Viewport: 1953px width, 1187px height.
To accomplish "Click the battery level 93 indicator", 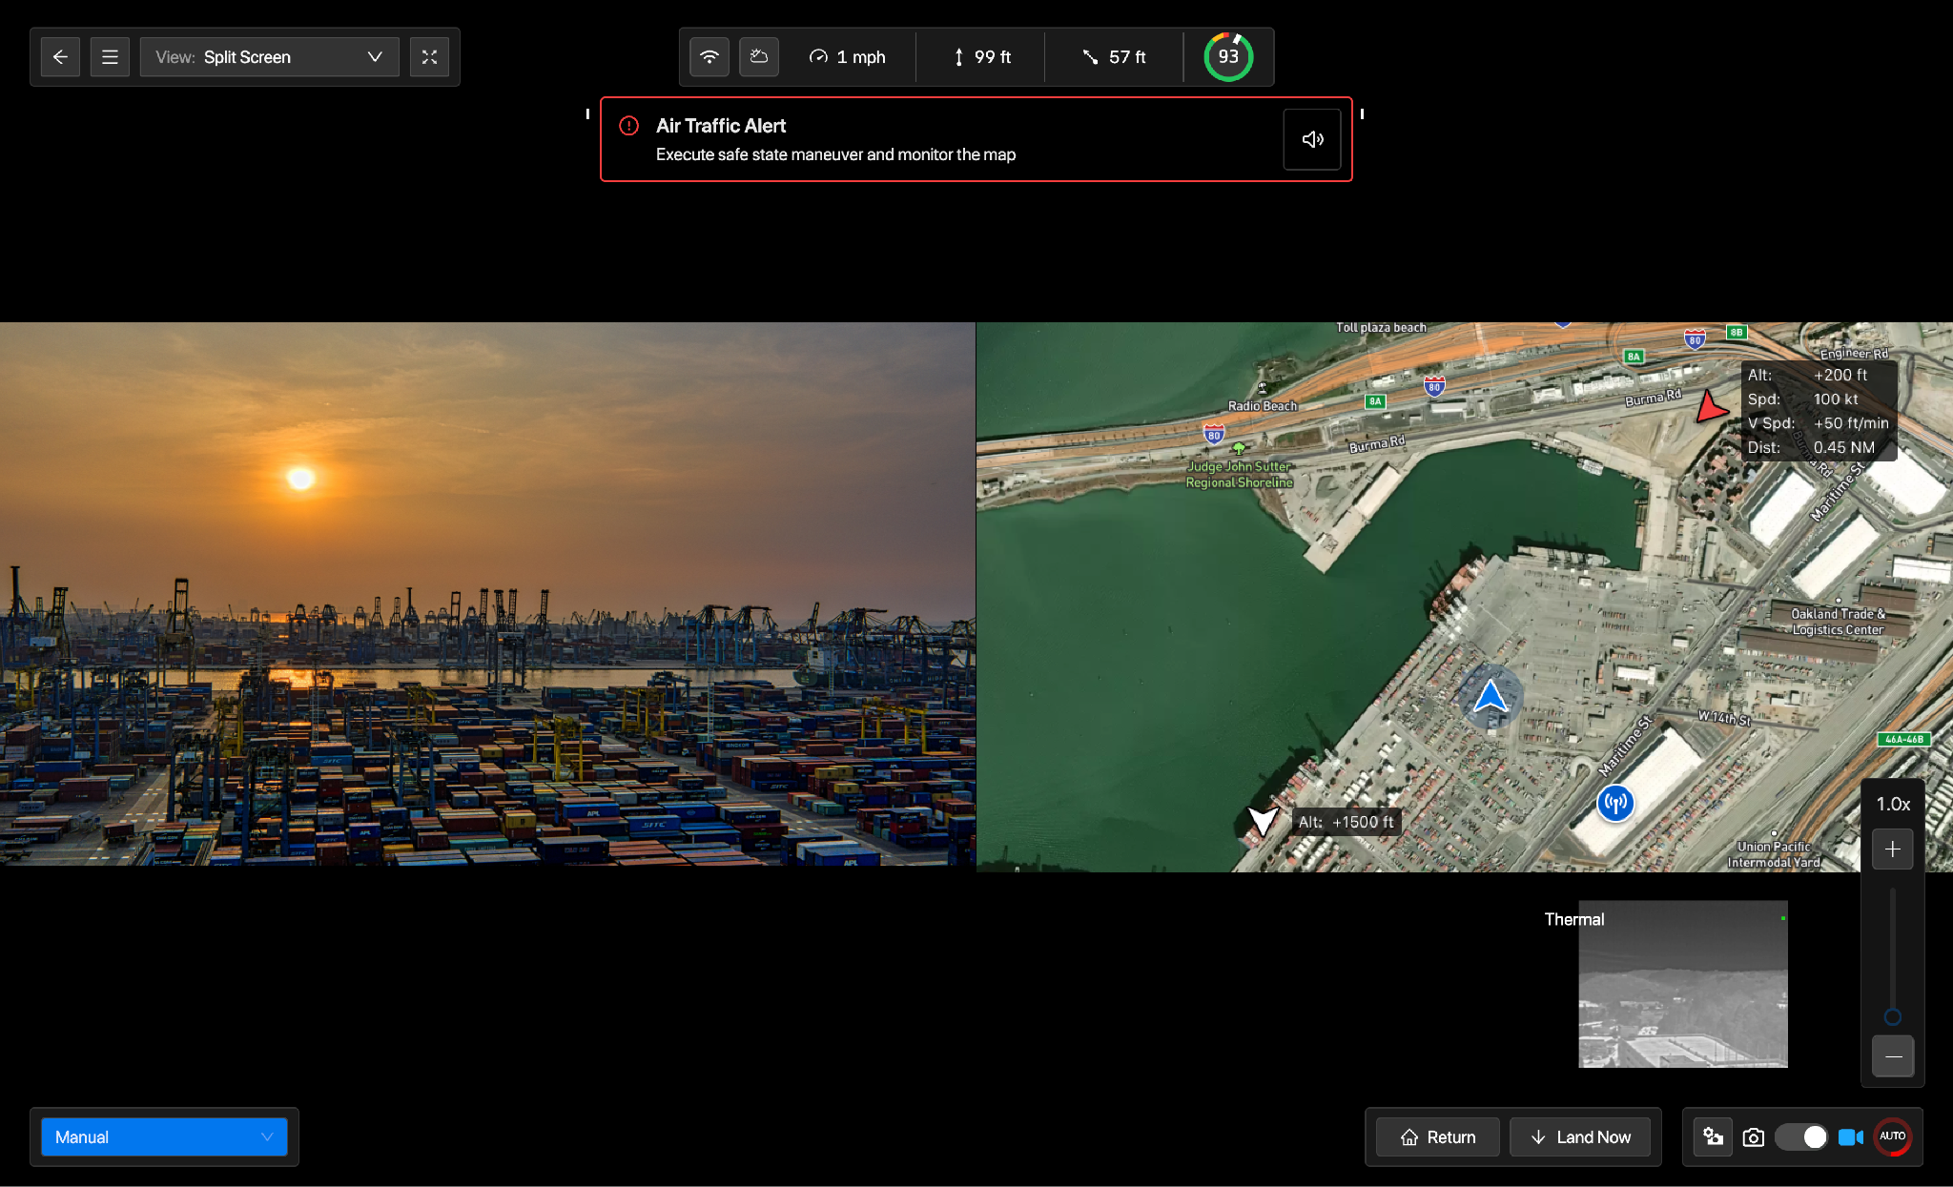I will pos(1228,57).
